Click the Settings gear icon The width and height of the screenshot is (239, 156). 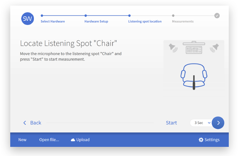click(201, 140)
